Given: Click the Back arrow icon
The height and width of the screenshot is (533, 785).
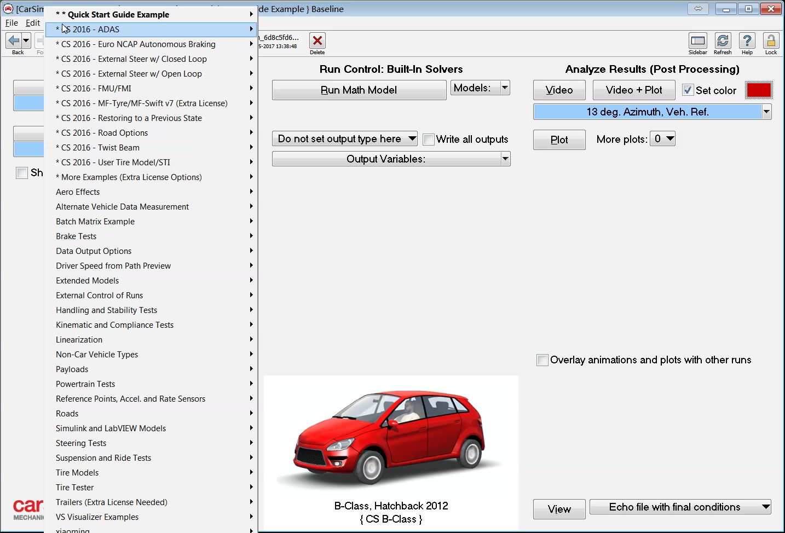Looking at the screenshot, I should click(x=14, y=40).
